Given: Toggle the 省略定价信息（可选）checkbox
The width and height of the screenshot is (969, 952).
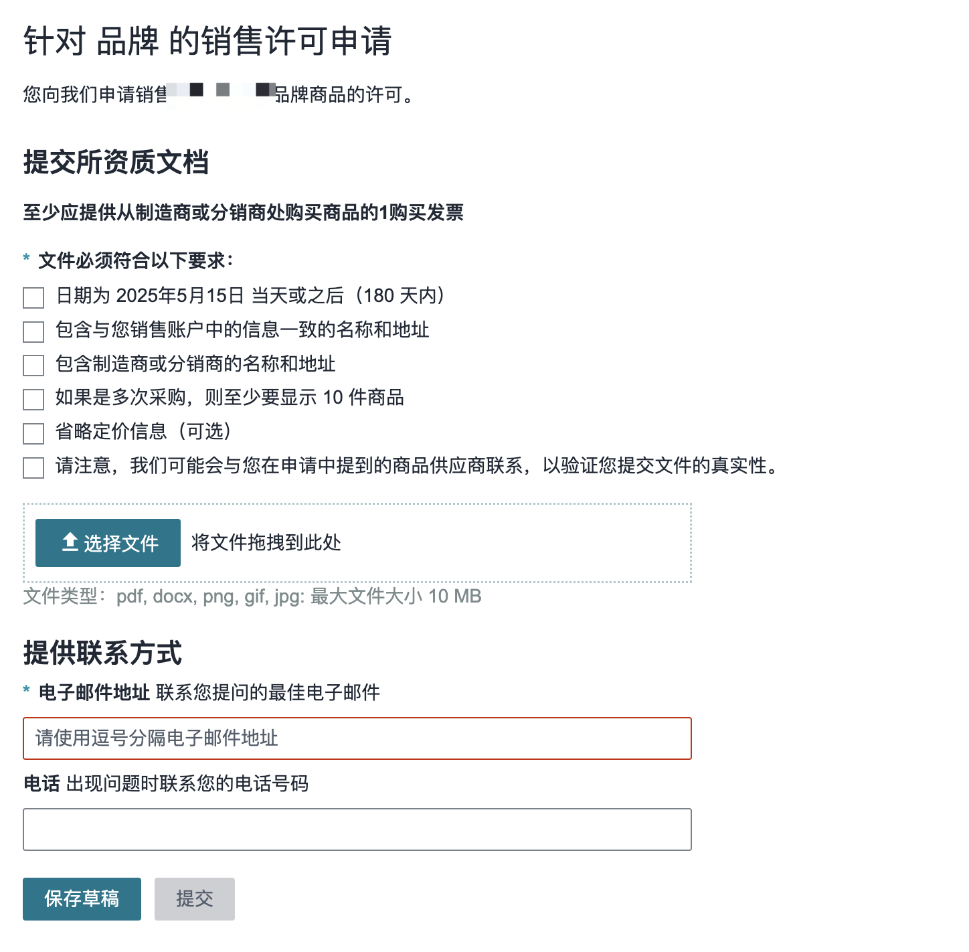Looking at the screenshot, I should coord(33,433).
